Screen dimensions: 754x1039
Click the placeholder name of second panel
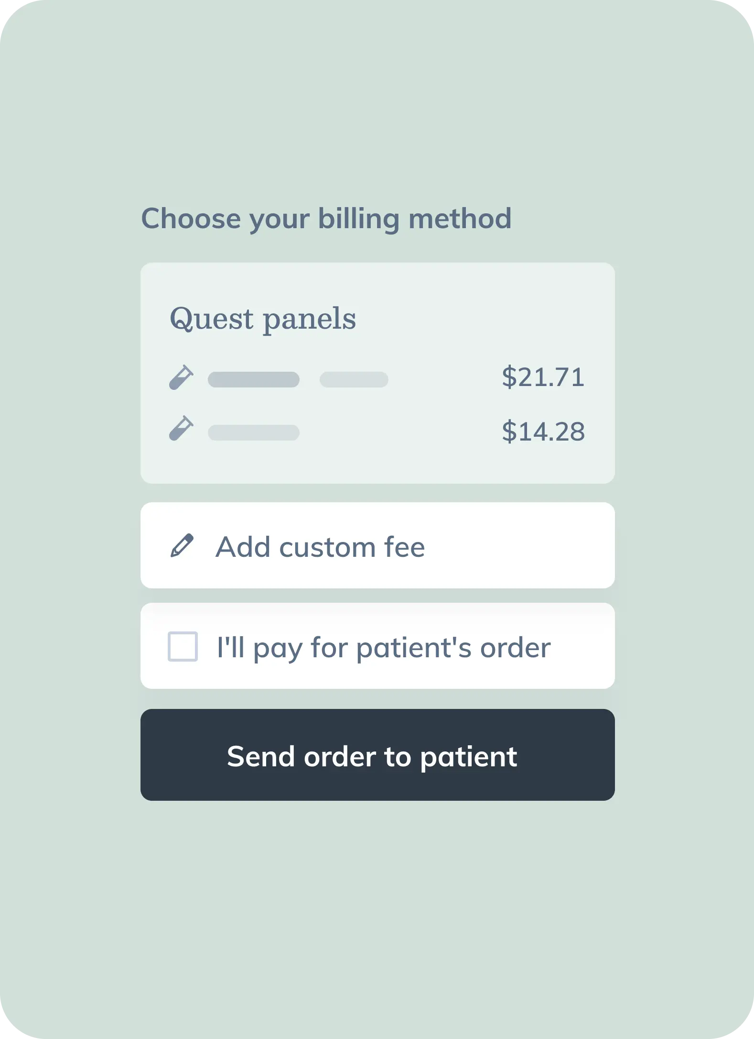pyautogui.click(x=254, y=432)
